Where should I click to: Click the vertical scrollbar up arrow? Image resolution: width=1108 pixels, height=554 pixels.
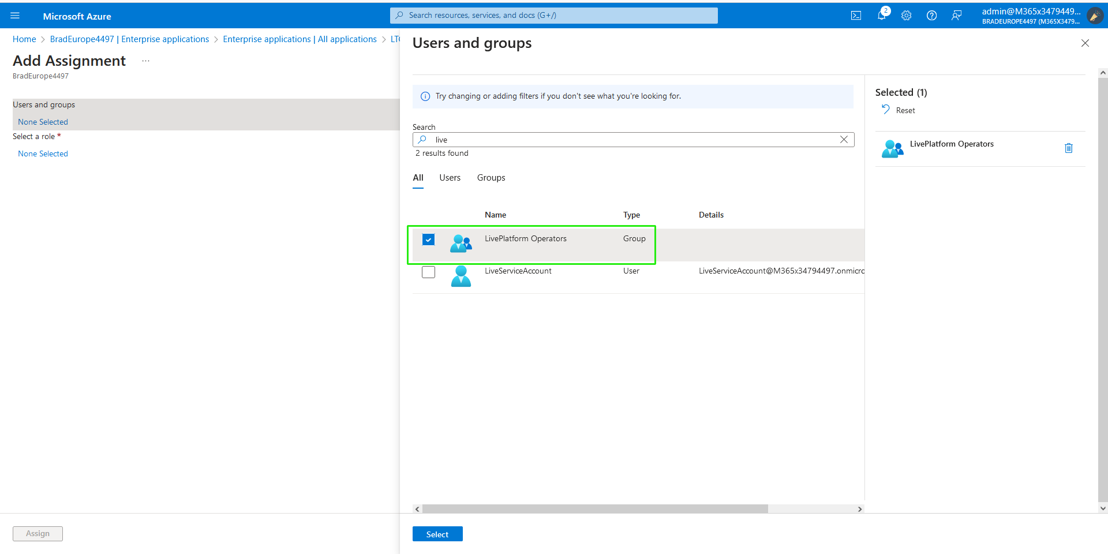pyautogui.click(x=1103, y=73)
